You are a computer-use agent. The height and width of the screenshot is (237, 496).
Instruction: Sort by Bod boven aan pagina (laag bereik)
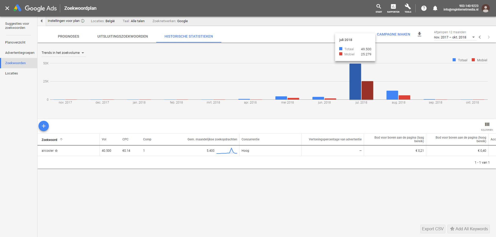399,139
